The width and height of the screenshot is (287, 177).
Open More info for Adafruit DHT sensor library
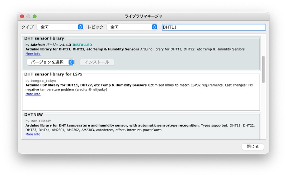pos(33,54)
